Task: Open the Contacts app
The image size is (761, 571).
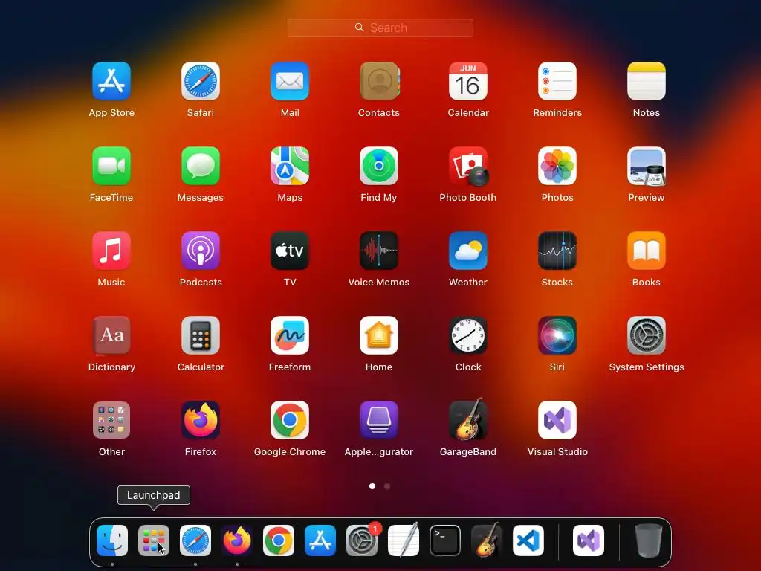Action: 379,81
